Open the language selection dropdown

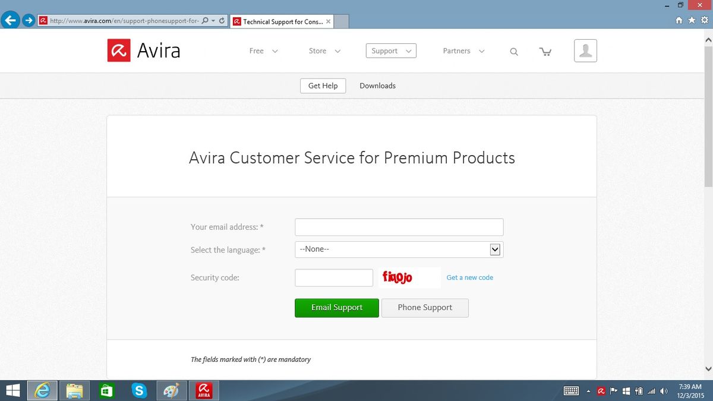(399, 250)
